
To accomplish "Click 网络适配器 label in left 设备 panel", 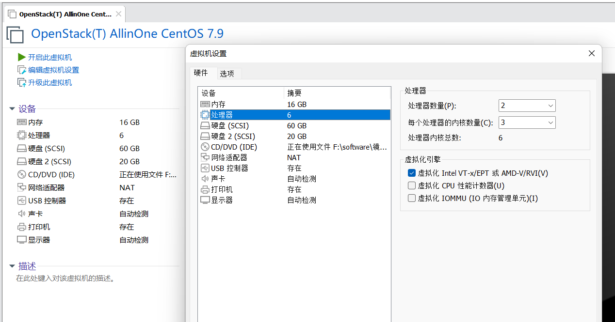I will pyautogui.click(x=46, y=188).
